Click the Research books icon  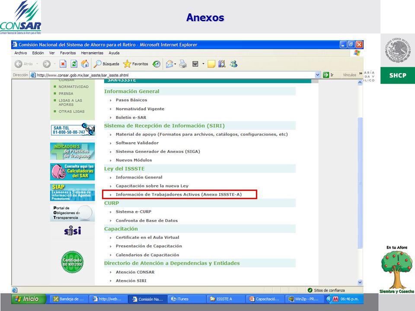222,64
